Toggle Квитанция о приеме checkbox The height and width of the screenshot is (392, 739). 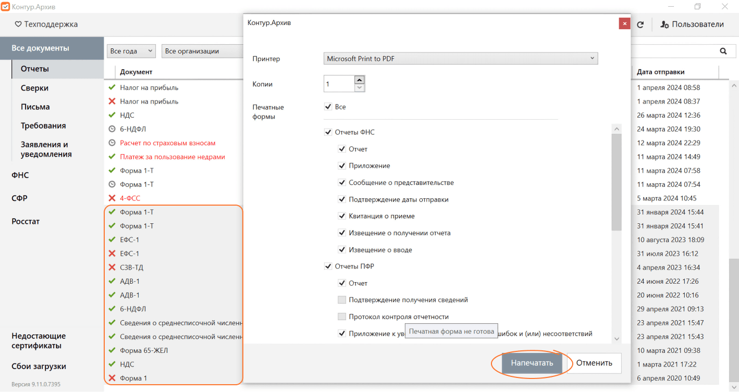point(342,216)
